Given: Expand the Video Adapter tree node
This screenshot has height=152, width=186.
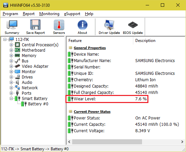Looking at the screenshot, I should (11, 66).
